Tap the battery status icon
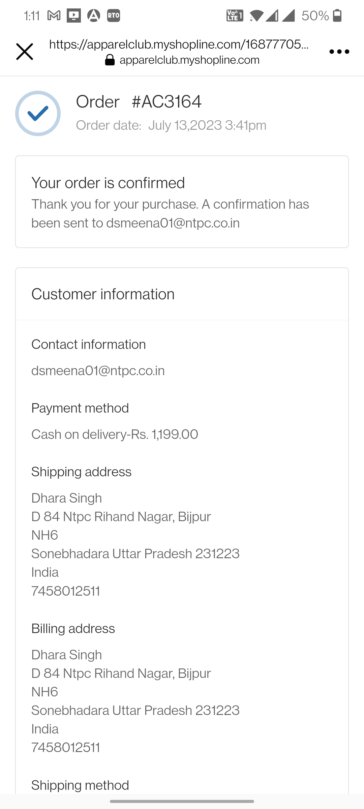This screenshot has height=809, width=364. point(337,16)
